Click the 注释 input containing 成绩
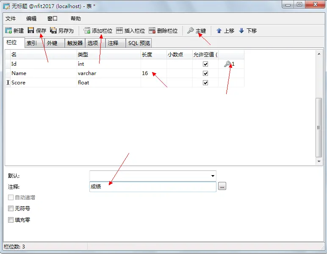327x254 pixels. point(153,187)
